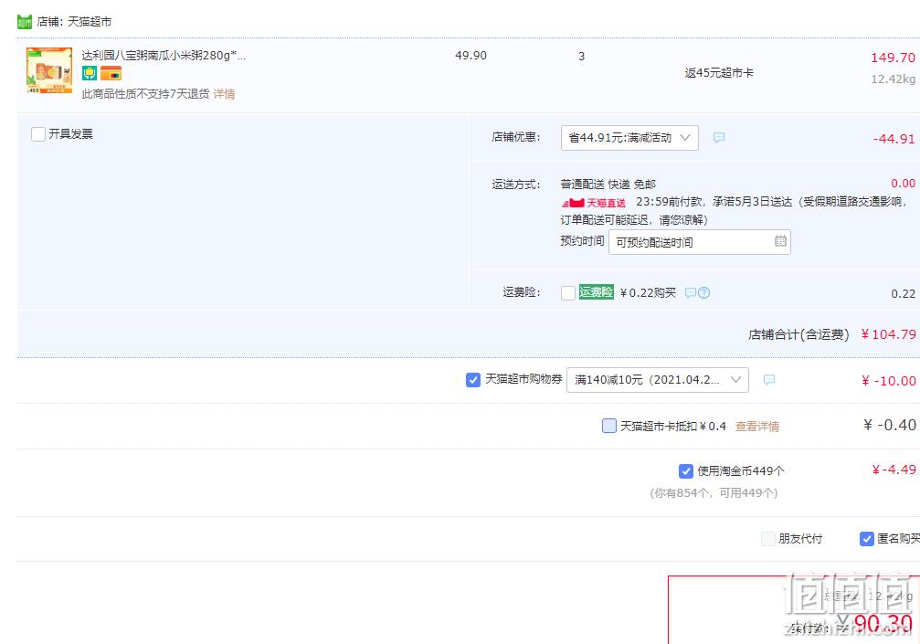920x644 pixels.
Task: Click the green 运费险 label badge
Action: pos(596,292)
